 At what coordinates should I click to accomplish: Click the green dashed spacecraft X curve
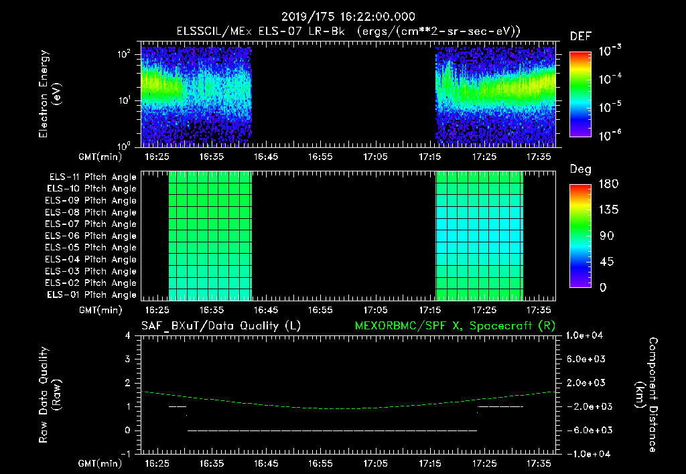(348, 408)
